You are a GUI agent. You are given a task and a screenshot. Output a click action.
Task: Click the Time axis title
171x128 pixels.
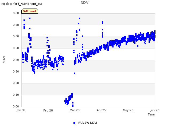[x=151, y=114]
